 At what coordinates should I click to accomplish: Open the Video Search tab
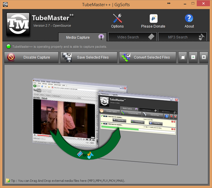(128, 37)
